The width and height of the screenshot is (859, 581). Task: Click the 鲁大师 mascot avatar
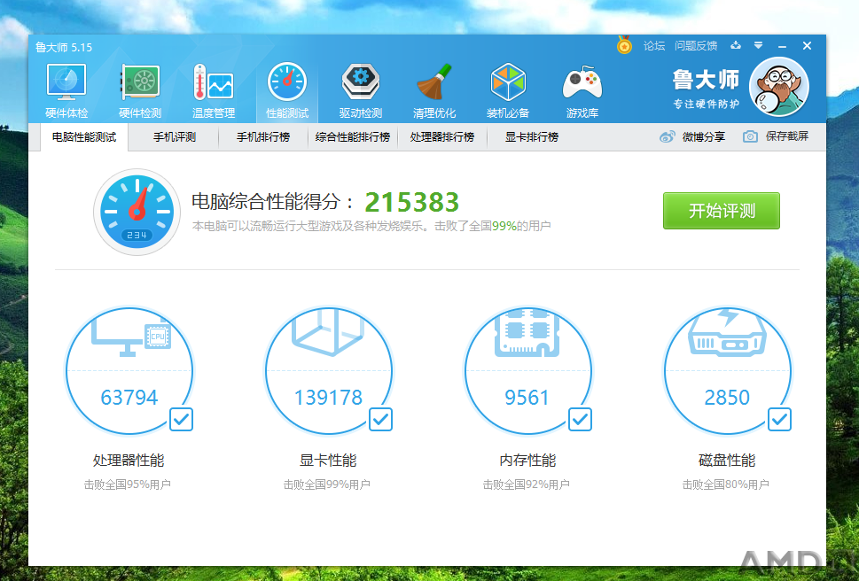(779, 87)
